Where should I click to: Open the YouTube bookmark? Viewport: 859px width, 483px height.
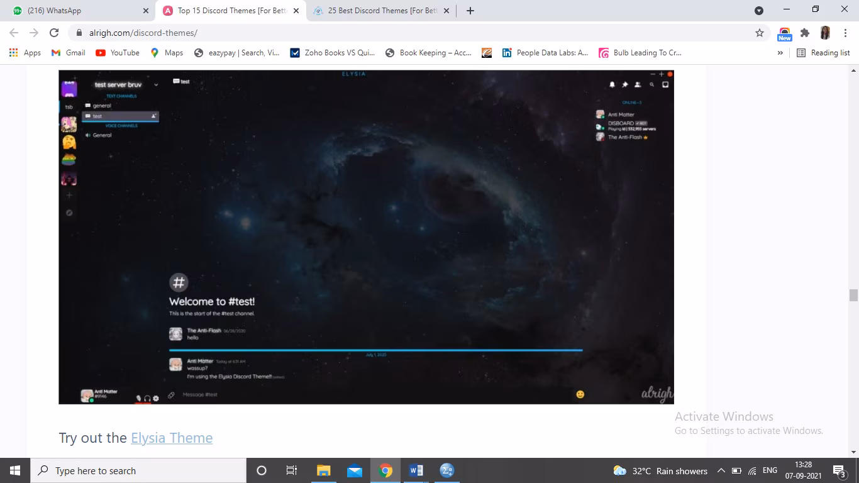click(118, 53)
